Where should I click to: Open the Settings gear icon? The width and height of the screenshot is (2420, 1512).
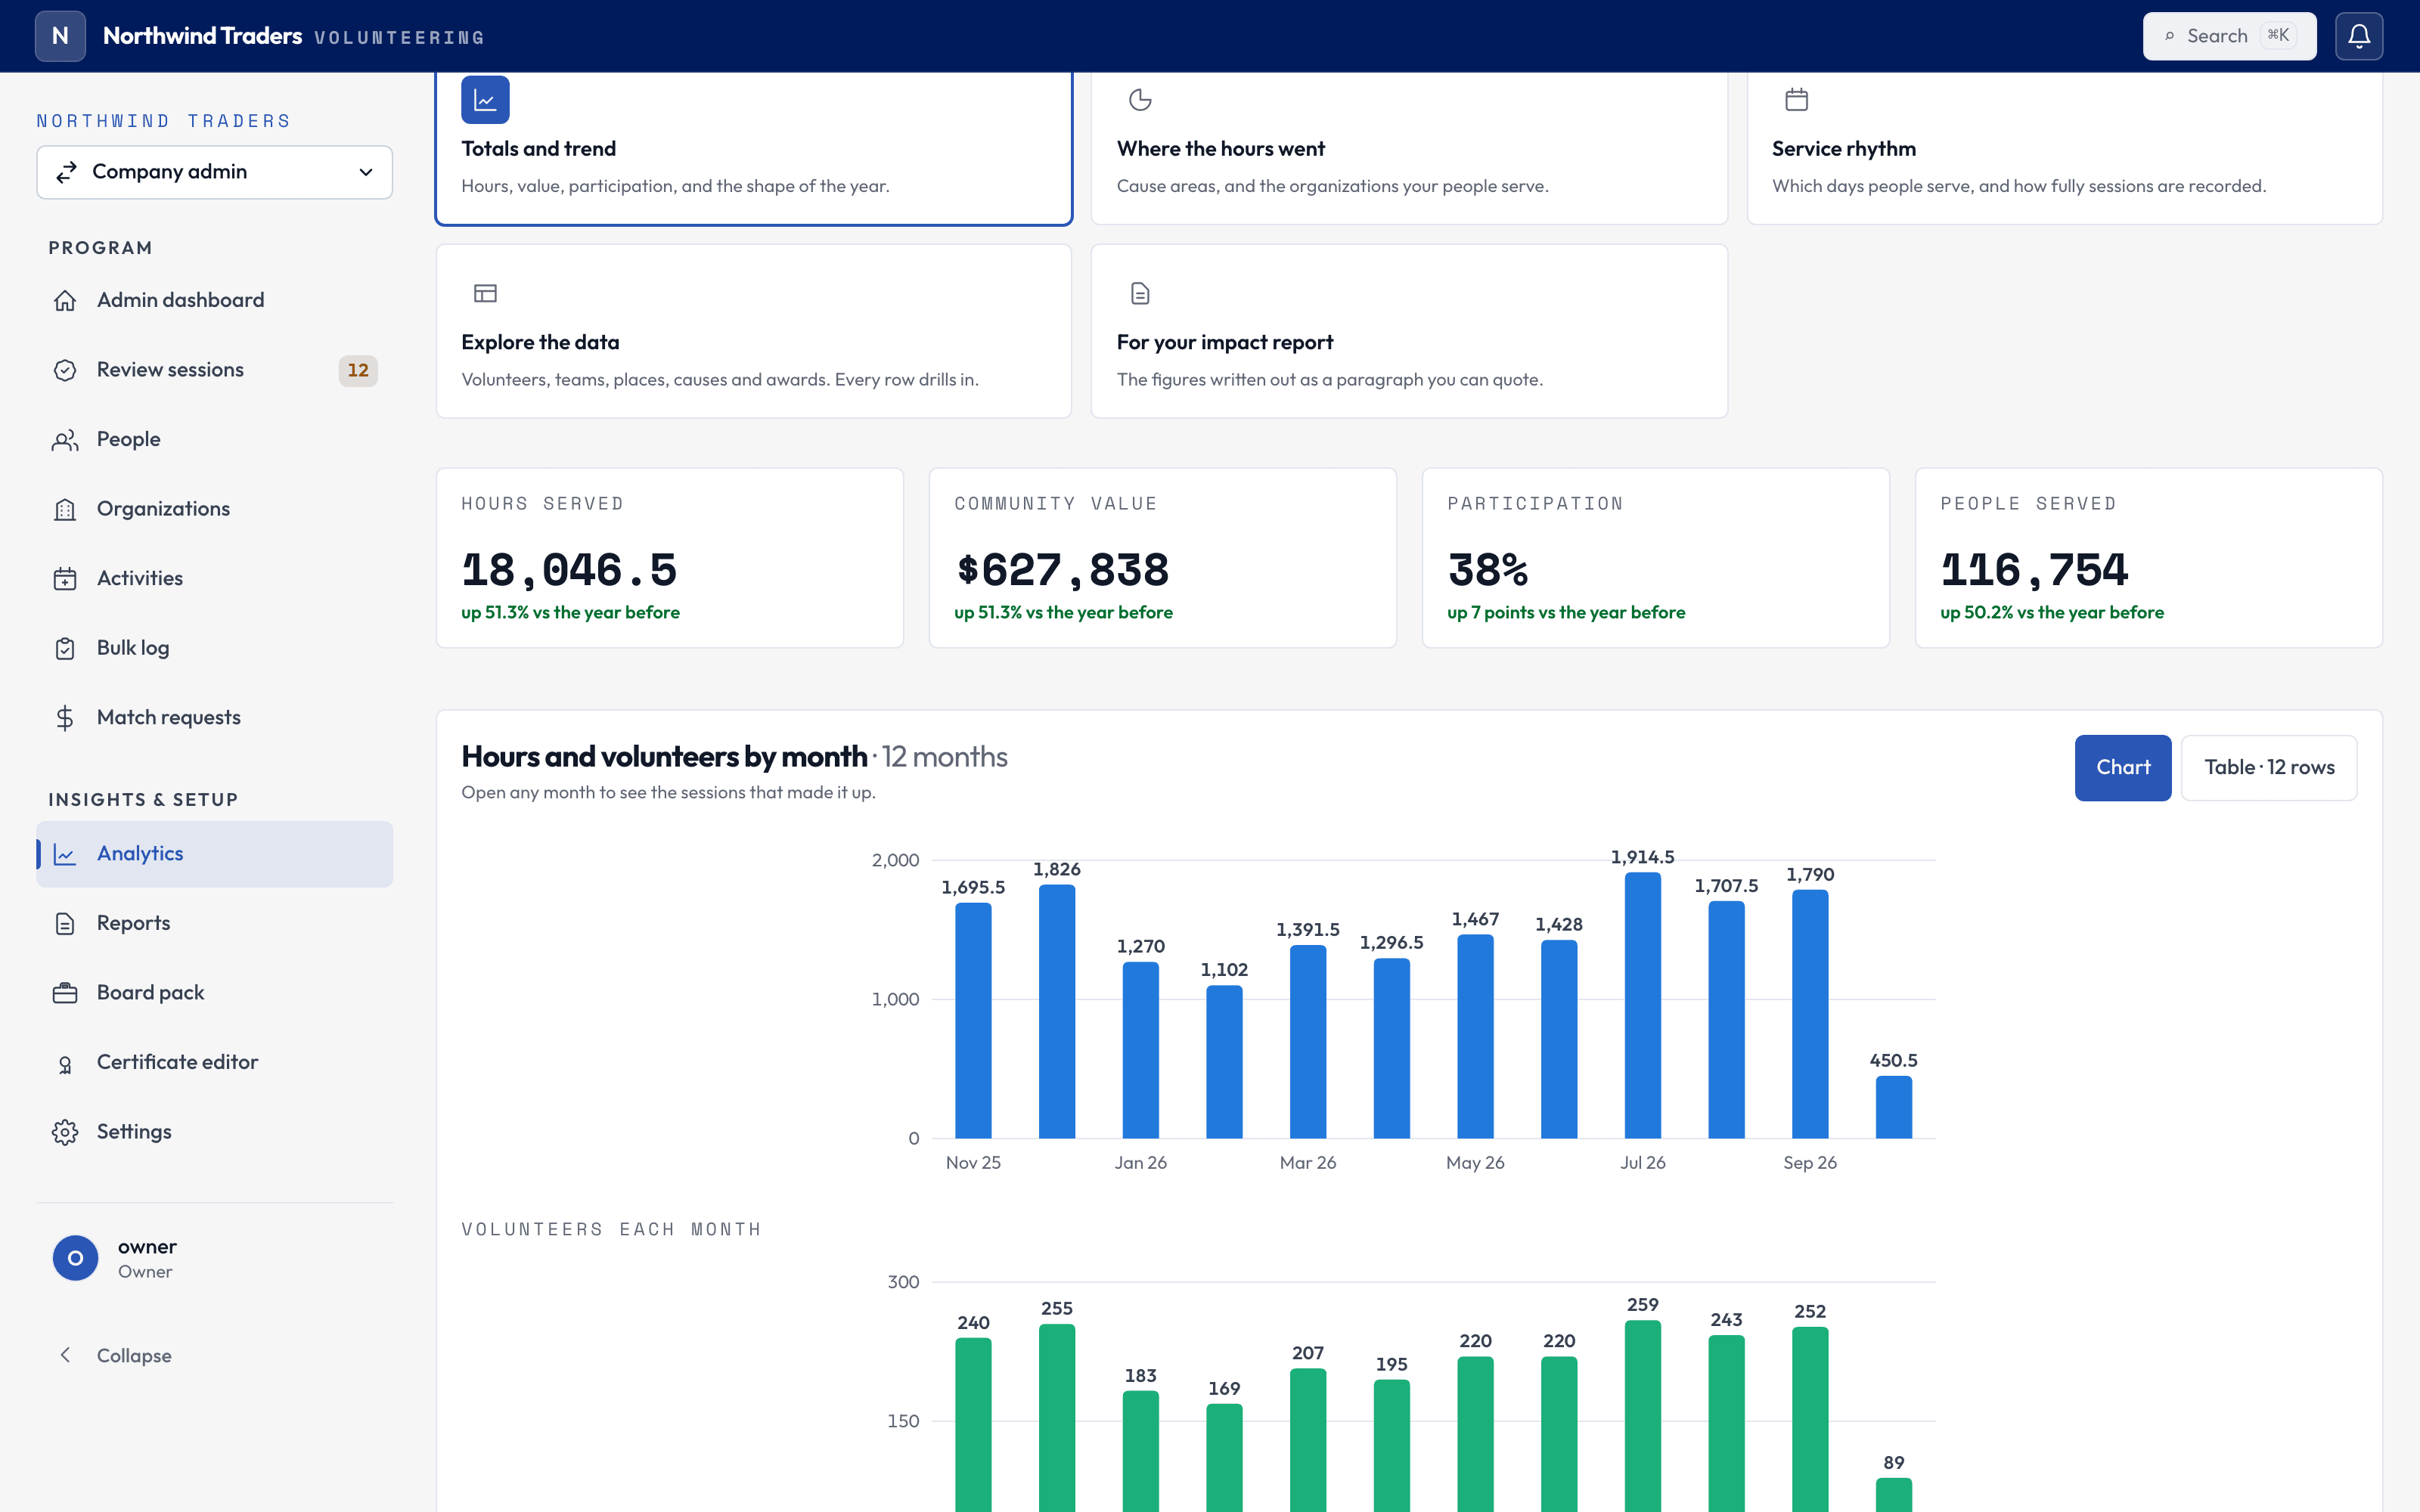tap(65, 1132)
